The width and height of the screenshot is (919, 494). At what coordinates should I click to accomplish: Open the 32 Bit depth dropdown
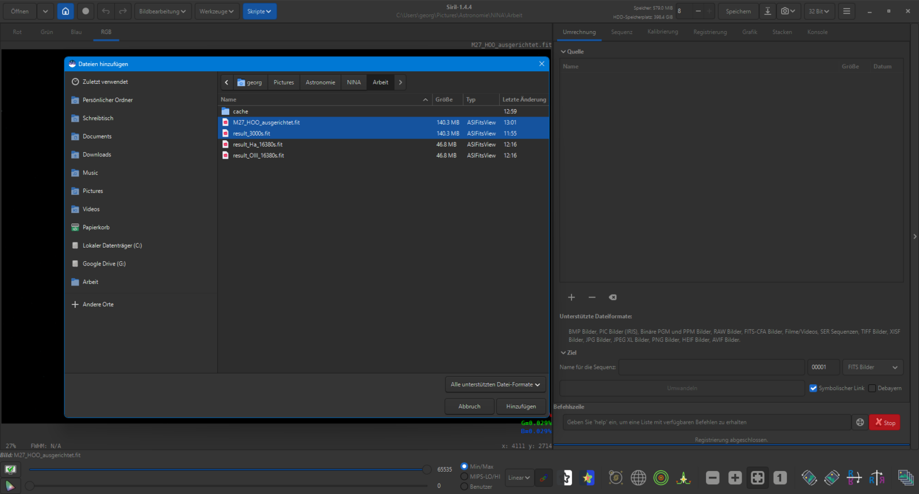click(819, 11)
